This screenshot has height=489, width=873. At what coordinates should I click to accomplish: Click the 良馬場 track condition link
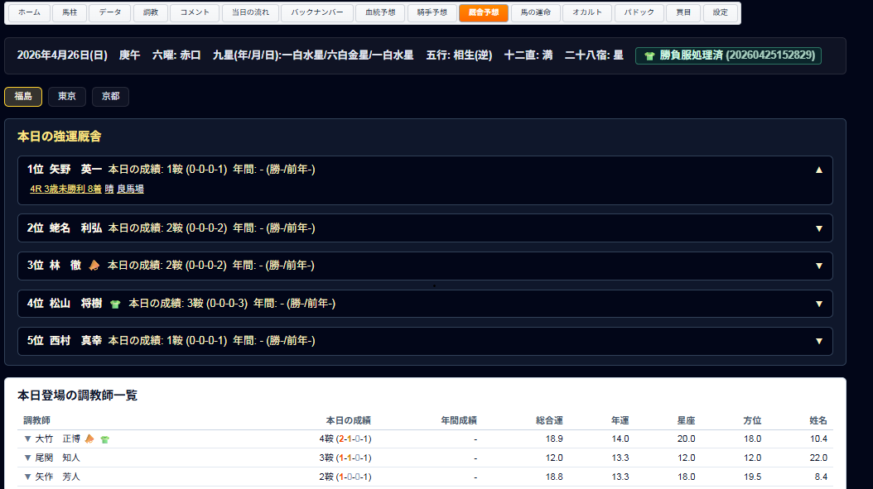pos(130,189)
